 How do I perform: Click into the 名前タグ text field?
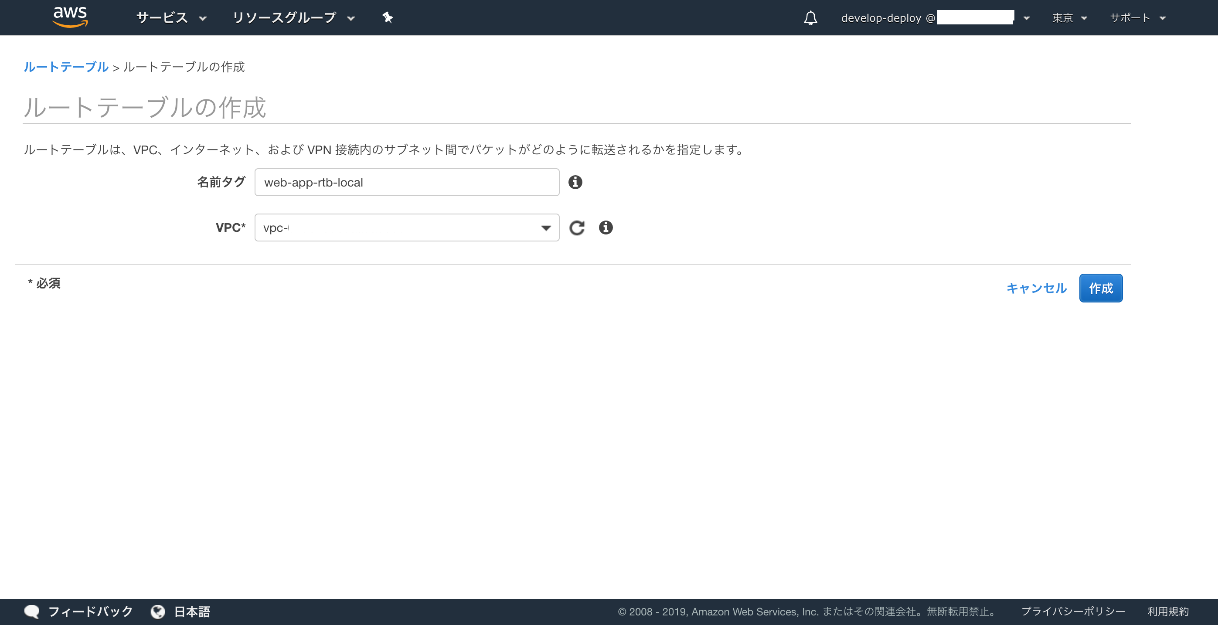click(x=407, y=183)
